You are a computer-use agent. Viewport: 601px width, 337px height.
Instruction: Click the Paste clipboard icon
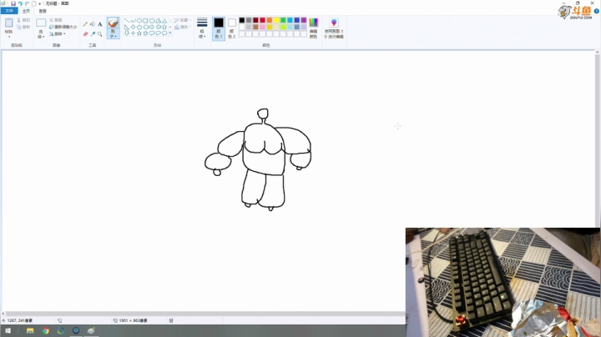[8, 23]
